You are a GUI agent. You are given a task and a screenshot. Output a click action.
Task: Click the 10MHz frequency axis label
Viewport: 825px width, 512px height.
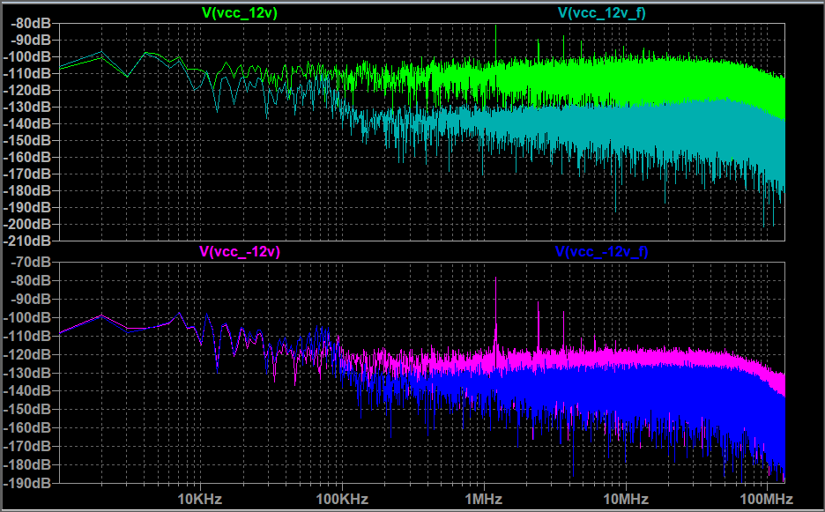click(x=626, y=498)
